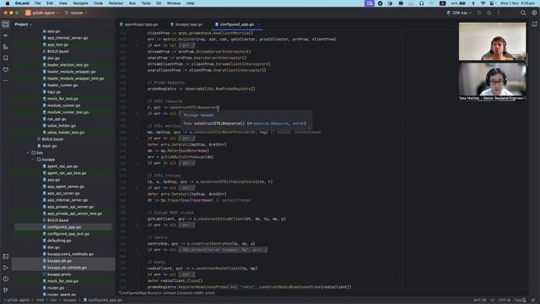Open the Bluetooth status menu
Viewport: 540px width, 304px height.
point(473,3)
